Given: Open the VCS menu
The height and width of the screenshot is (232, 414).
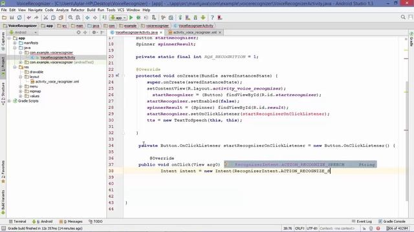Looking at the screenshot, I should click(x=121, y=10).
